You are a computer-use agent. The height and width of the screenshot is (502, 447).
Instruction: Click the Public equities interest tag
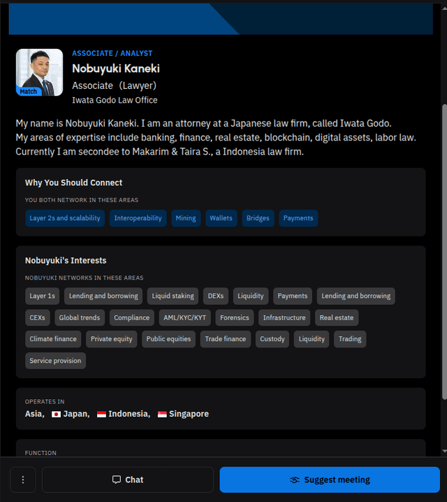coord(168,339)
